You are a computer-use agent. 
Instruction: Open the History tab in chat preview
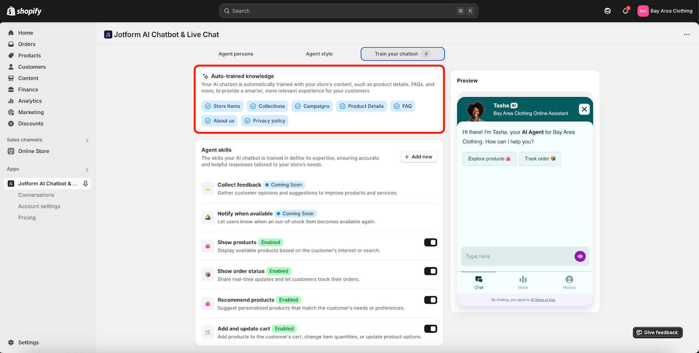569,282
